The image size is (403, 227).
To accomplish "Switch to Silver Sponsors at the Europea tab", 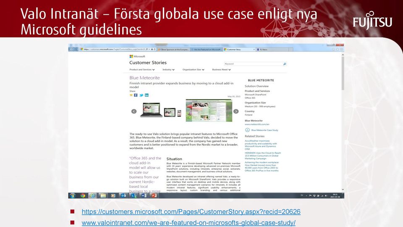I will click(173, 50).
